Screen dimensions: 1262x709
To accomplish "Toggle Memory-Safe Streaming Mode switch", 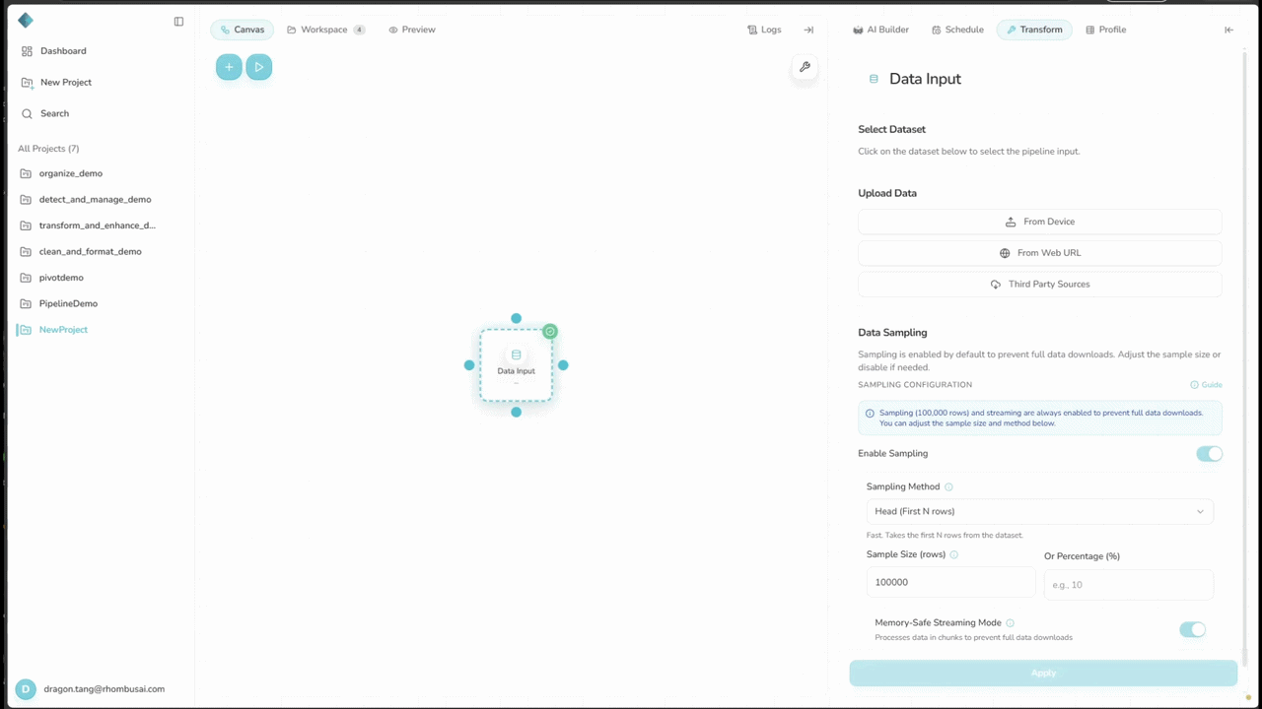I will tap(1192, 629).
